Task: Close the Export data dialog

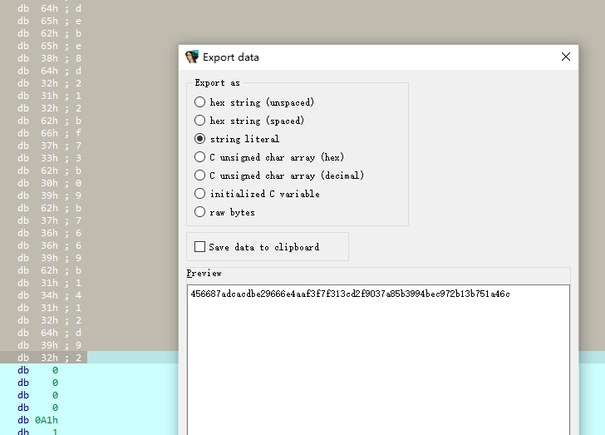Action: (x=566, y=57)
